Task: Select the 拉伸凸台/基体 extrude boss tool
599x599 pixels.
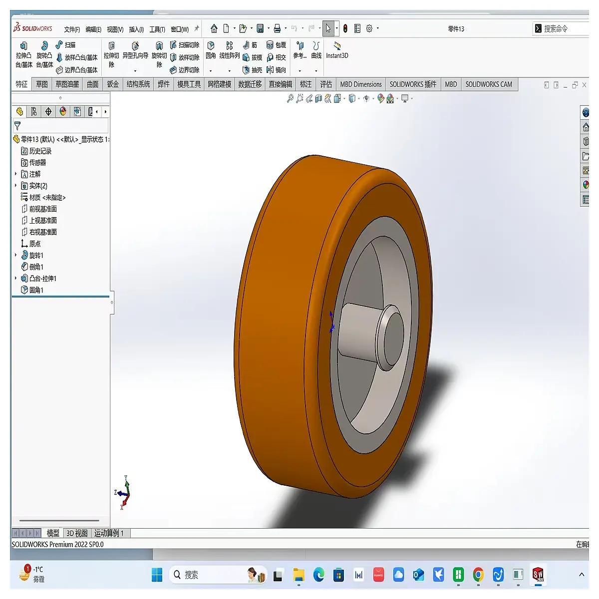Action: [23, 54]
